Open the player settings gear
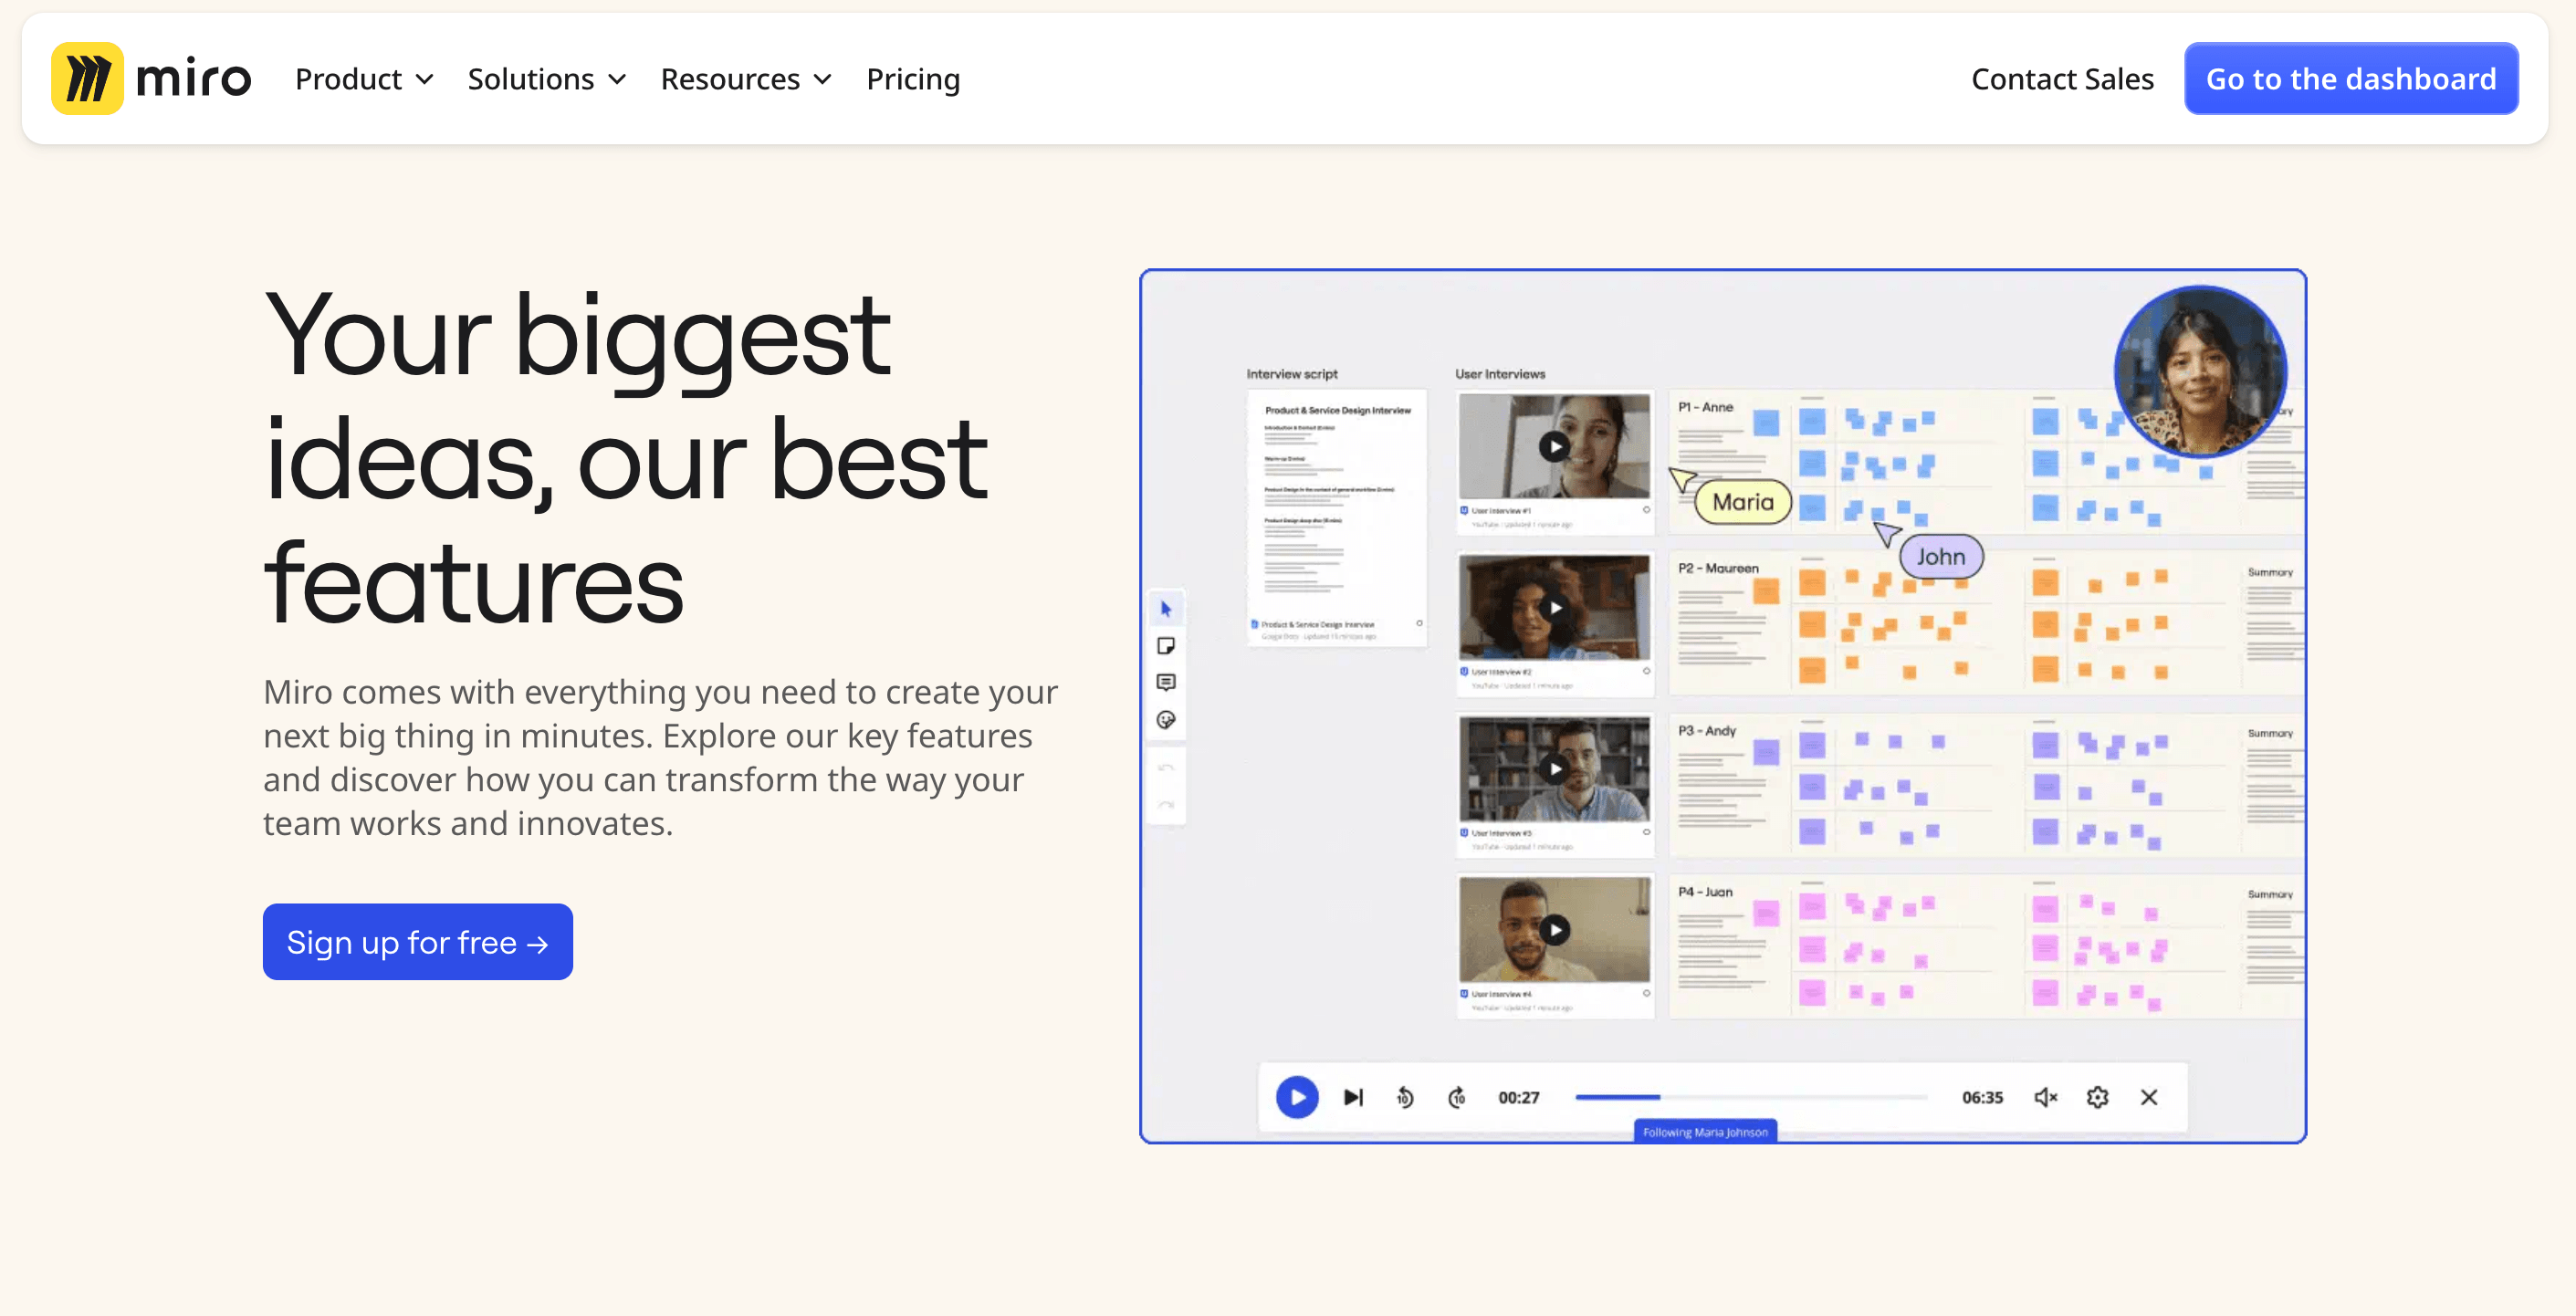 [x=2097, y=1097]
